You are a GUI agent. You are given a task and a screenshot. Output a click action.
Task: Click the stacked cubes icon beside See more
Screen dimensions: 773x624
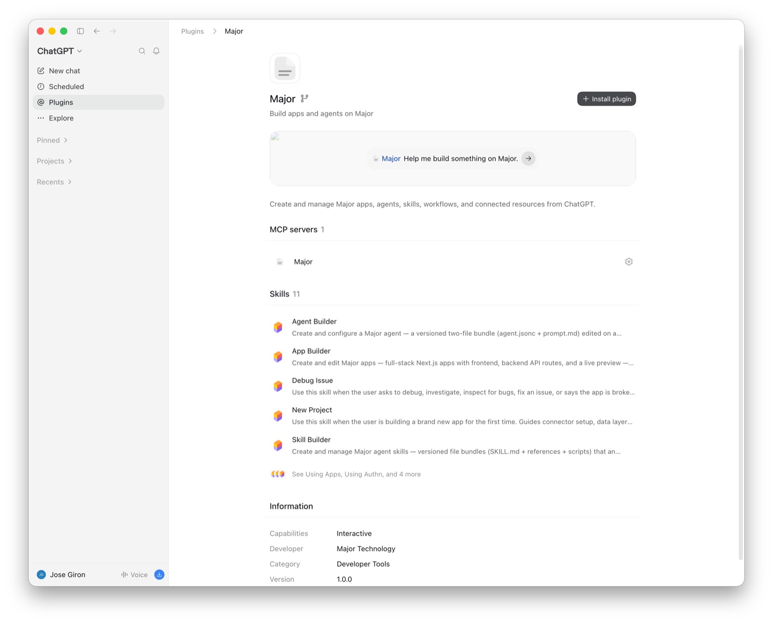click(x=278, y=474)
